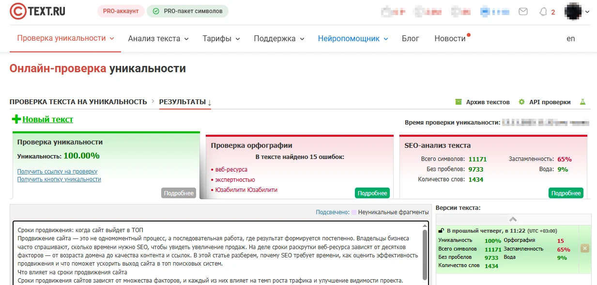Click the checkmark icon on PRO-пакет символов badge
Image resolution: width=597 pixels, height=285 pixels.
(156, 10)
